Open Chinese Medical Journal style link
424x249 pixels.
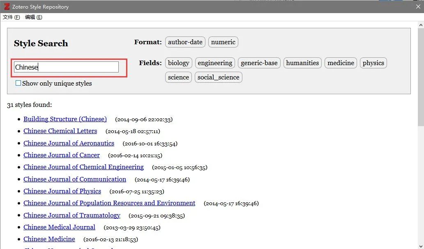click(59, 227)
